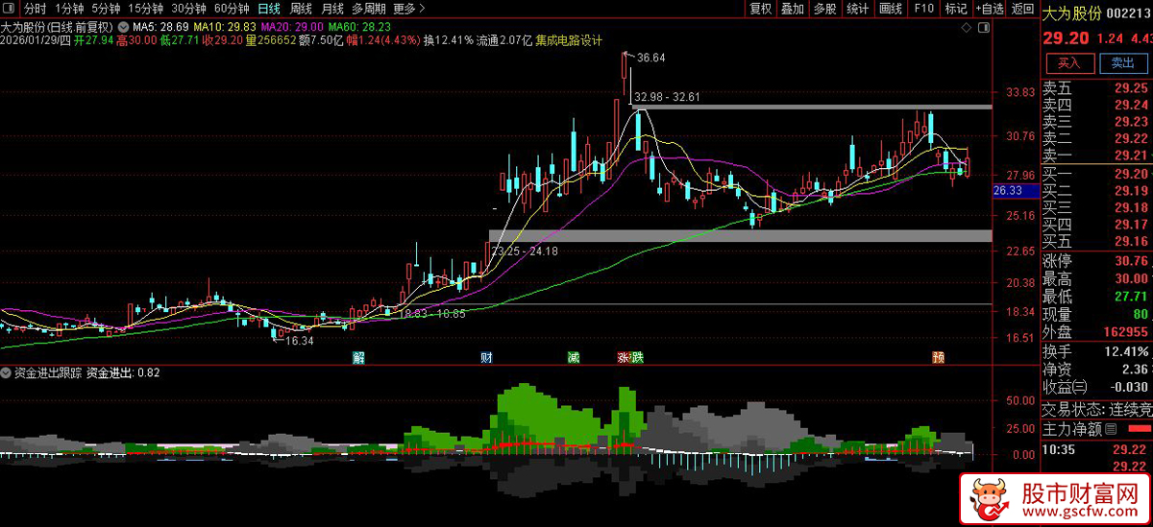Select the 买四 price 29.17
Screen dimensions: 1153x527
(1131, 224)
